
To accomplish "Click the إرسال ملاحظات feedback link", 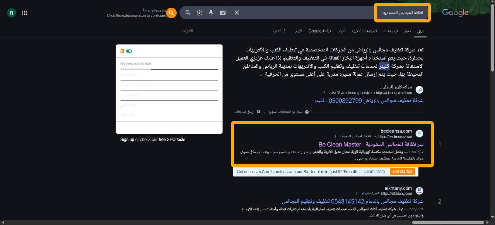I will [244, 112].
